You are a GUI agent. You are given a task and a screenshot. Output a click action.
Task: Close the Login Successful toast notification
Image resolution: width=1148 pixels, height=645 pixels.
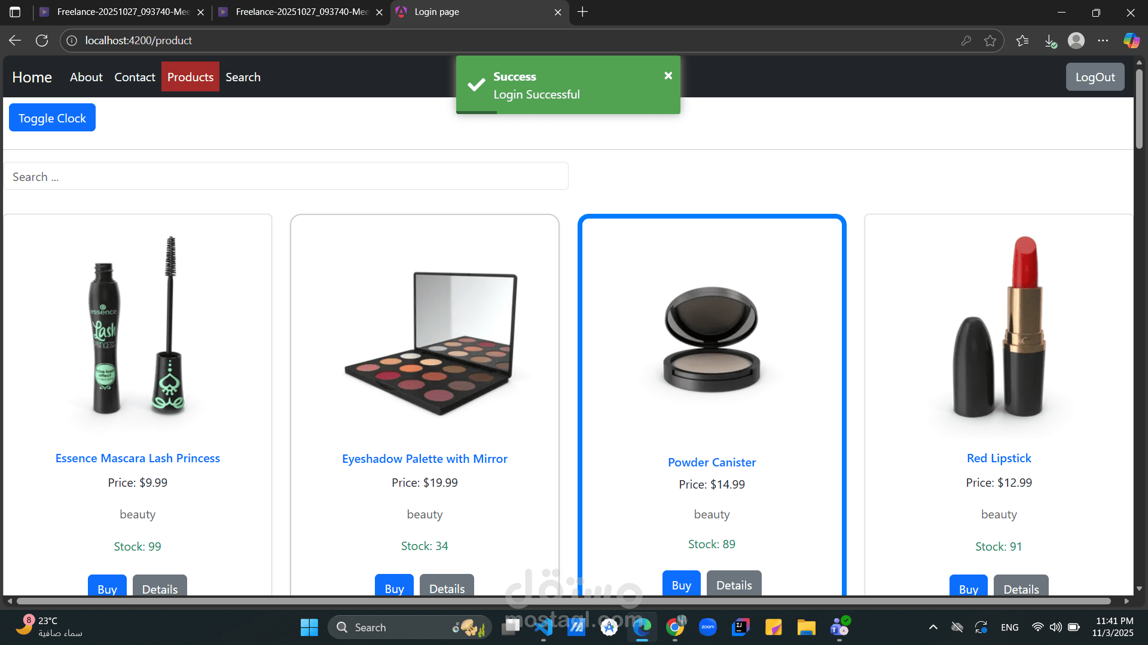click(x=668, y=75)
